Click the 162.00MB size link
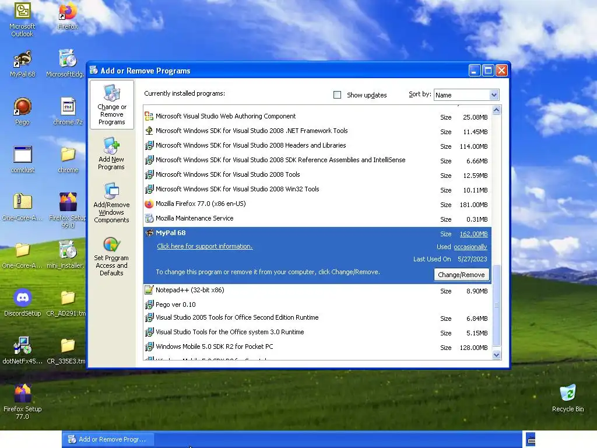Screen dimensions: 597x448 [x=473, y=234]
